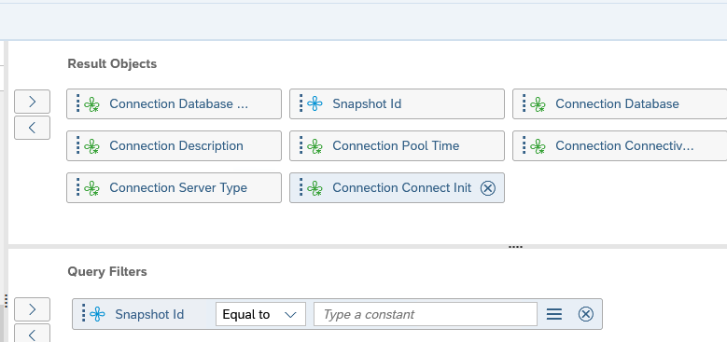The width and height of the screenshot is (727, 342).
Task: Click Connection Server Type drag handle
Action: pyautogui.click(x=77, y=187)
